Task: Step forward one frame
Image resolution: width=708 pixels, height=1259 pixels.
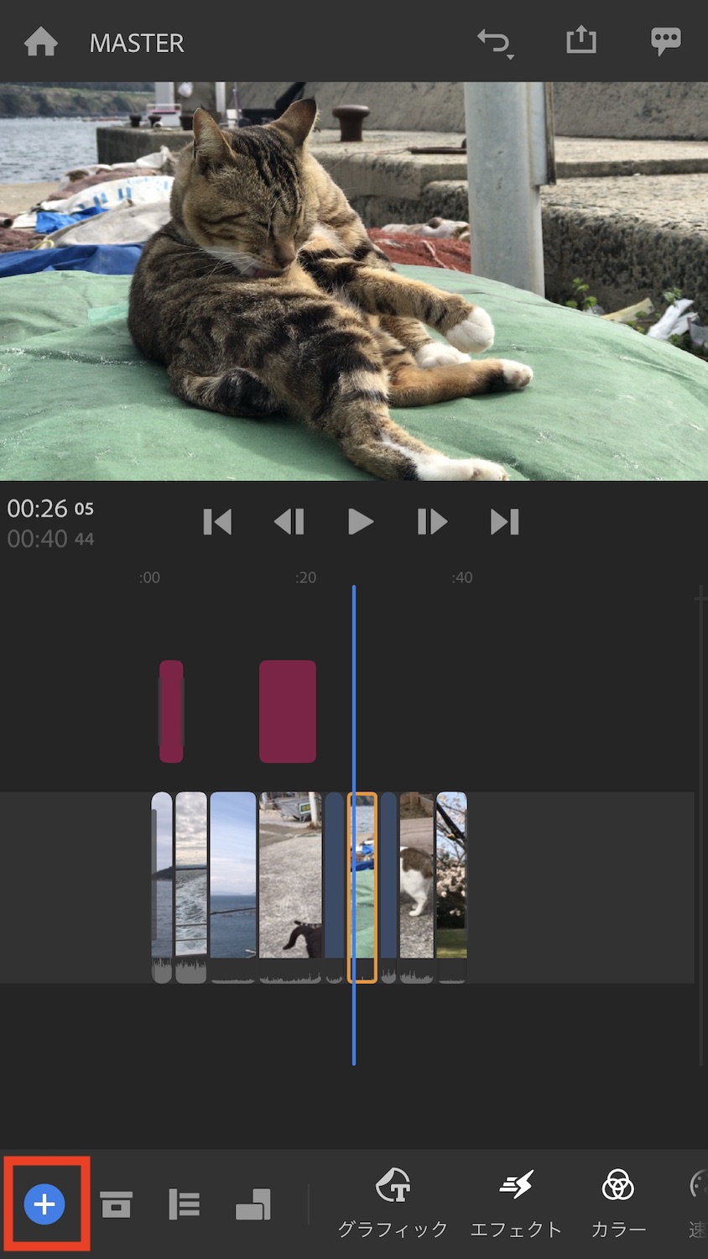Action: (432, 522)
